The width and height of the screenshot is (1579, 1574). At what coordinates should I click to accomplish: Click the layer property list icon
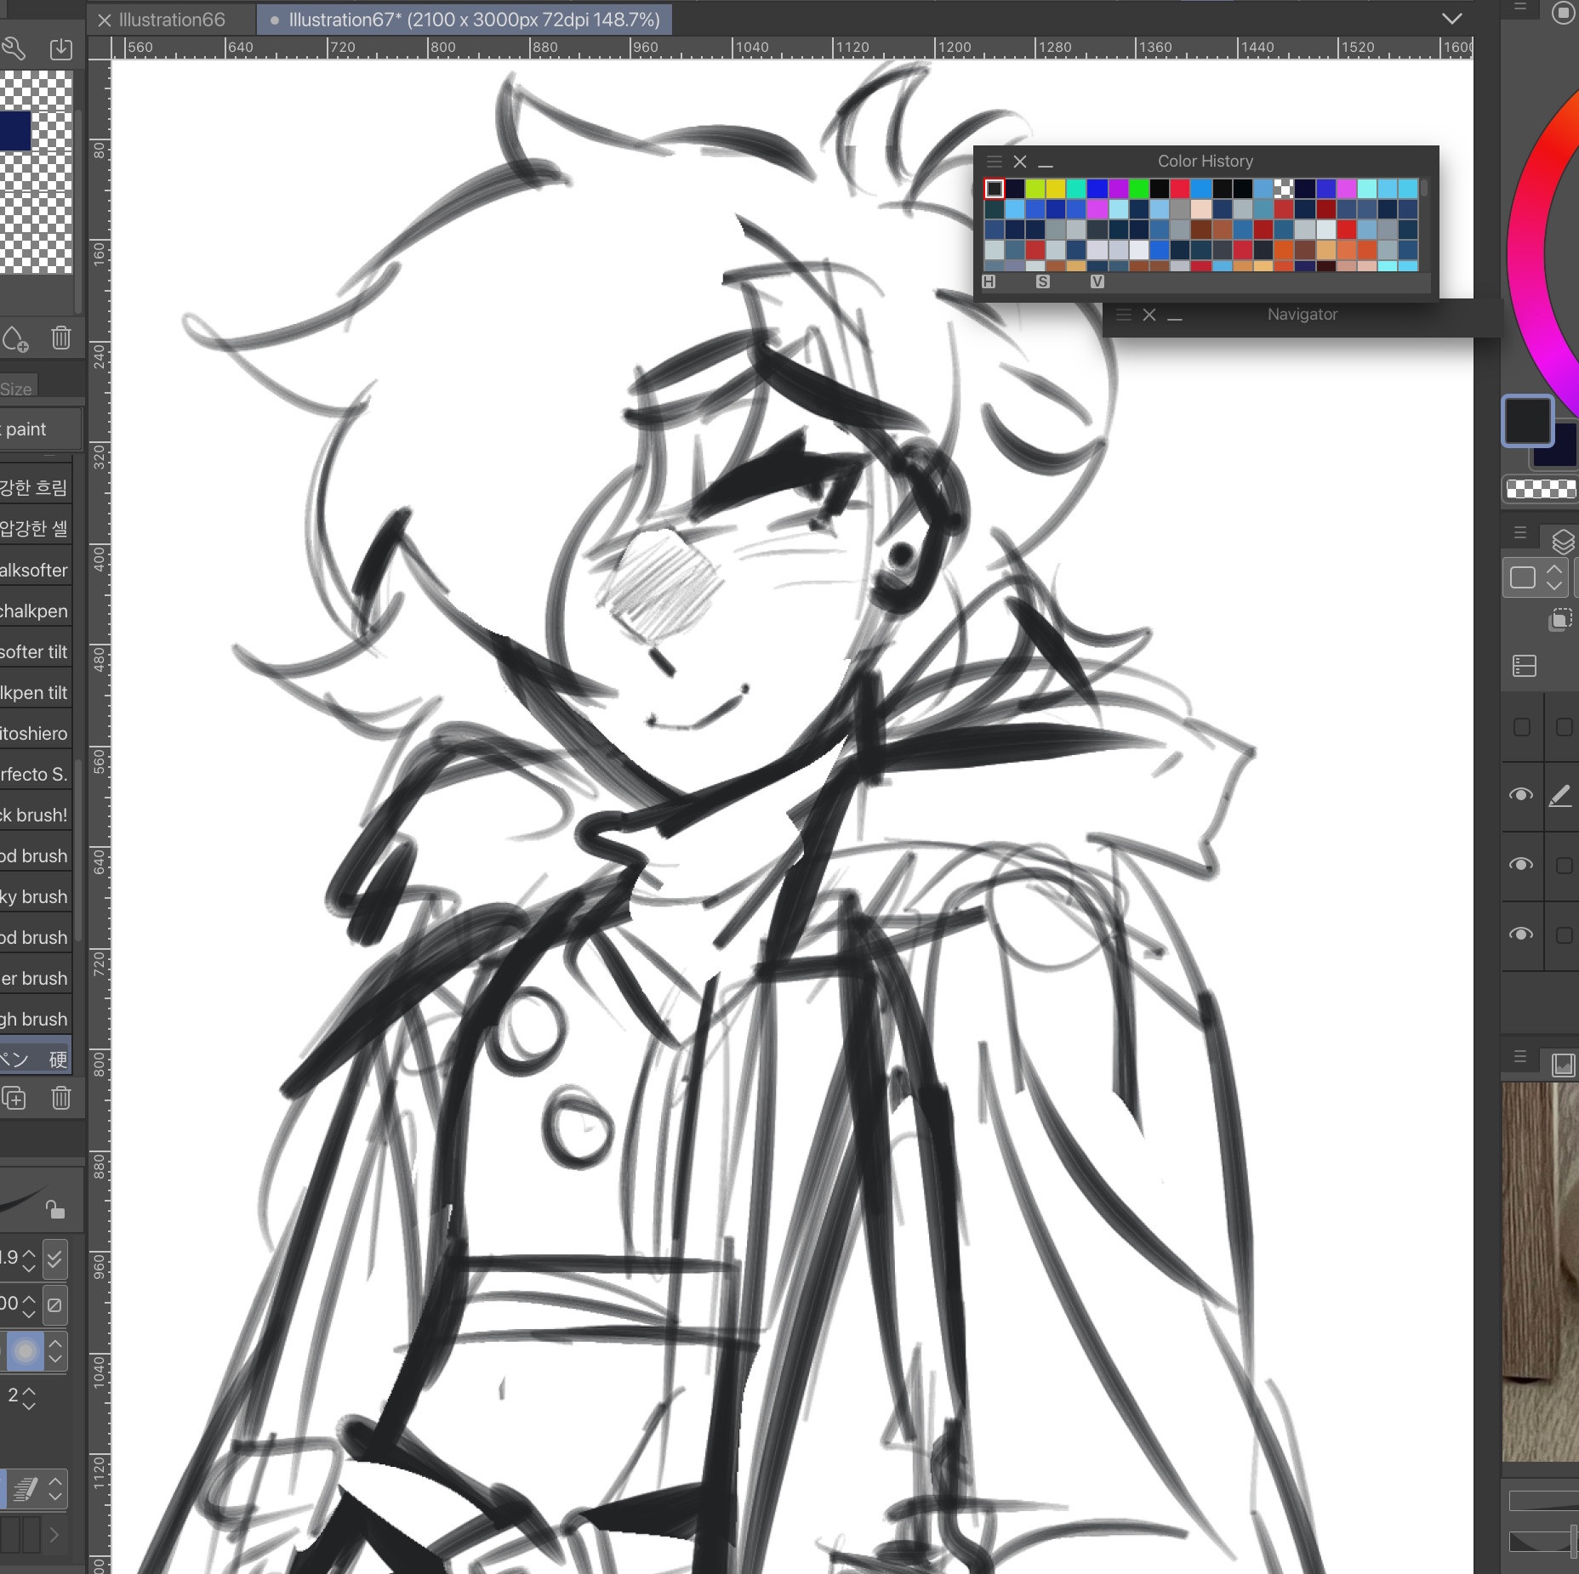(x=1525, y=666)
